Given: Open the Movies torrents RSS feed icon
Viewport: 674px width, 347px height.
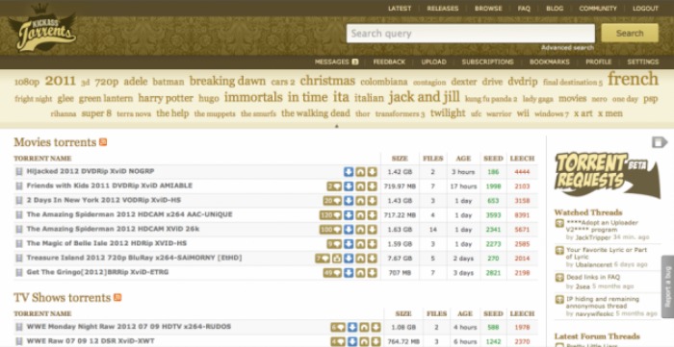Looking at the screenshot, I should point(103,142).
